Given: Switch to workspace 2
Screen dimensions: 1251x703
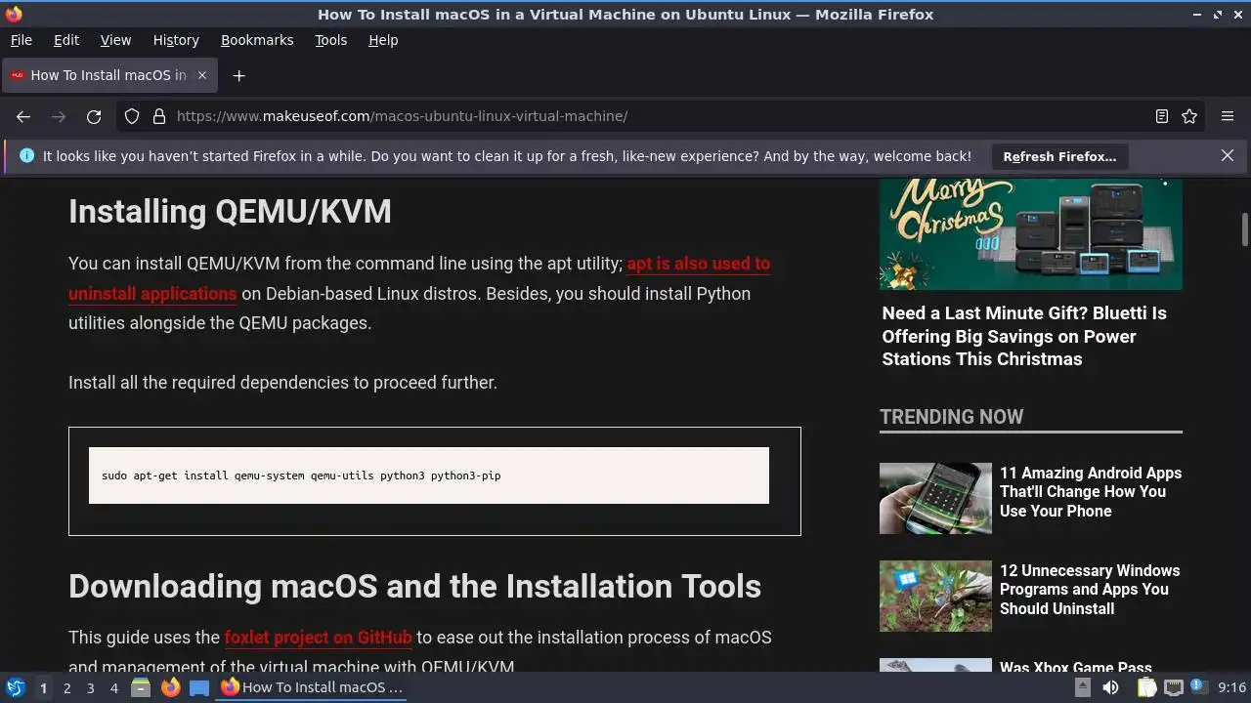Looking at the screenshot, I should click(x=66, y=688).
